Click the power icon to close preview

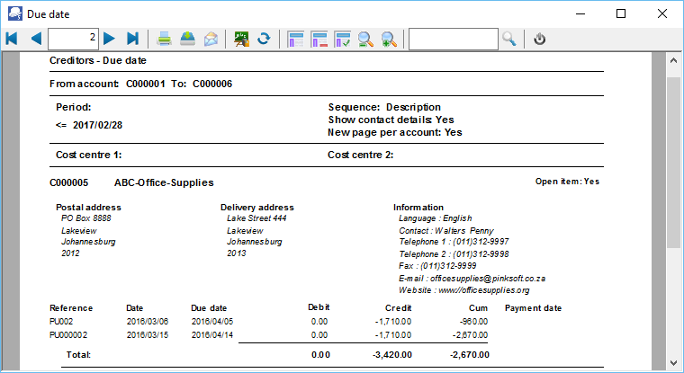[x=540, y=39]
